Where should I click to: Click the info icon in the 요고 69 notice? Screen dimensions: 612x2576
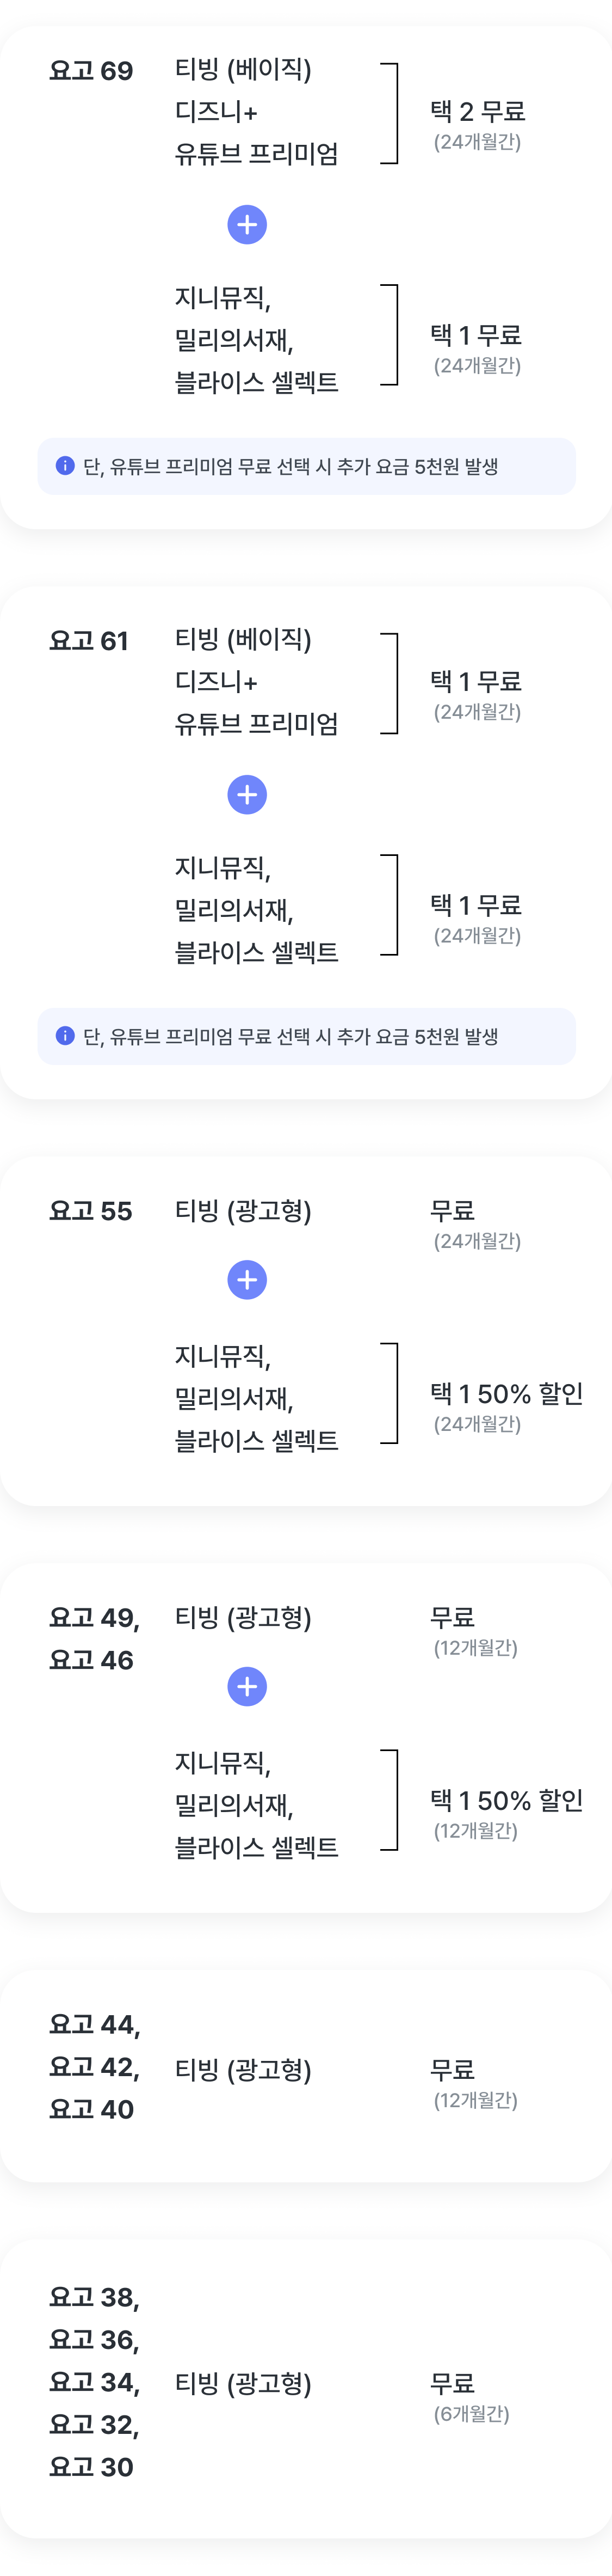pyautogui.click(x=65, y=466)
